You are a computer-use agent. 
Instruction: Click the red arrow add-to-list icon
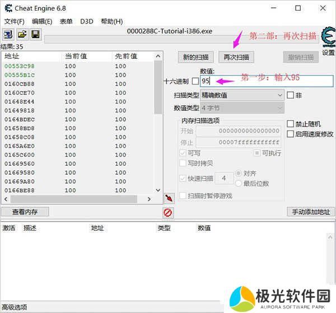tap(169, 198)
